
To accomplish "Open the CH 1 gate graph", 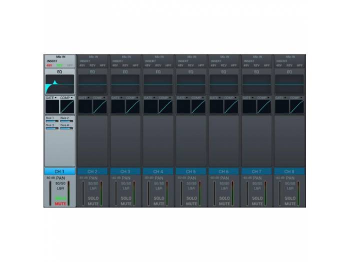I will [52, 107].
